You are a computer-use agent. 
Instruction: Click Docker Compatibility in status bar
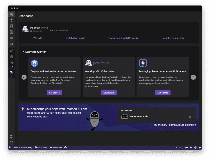[x=21, y=147]
